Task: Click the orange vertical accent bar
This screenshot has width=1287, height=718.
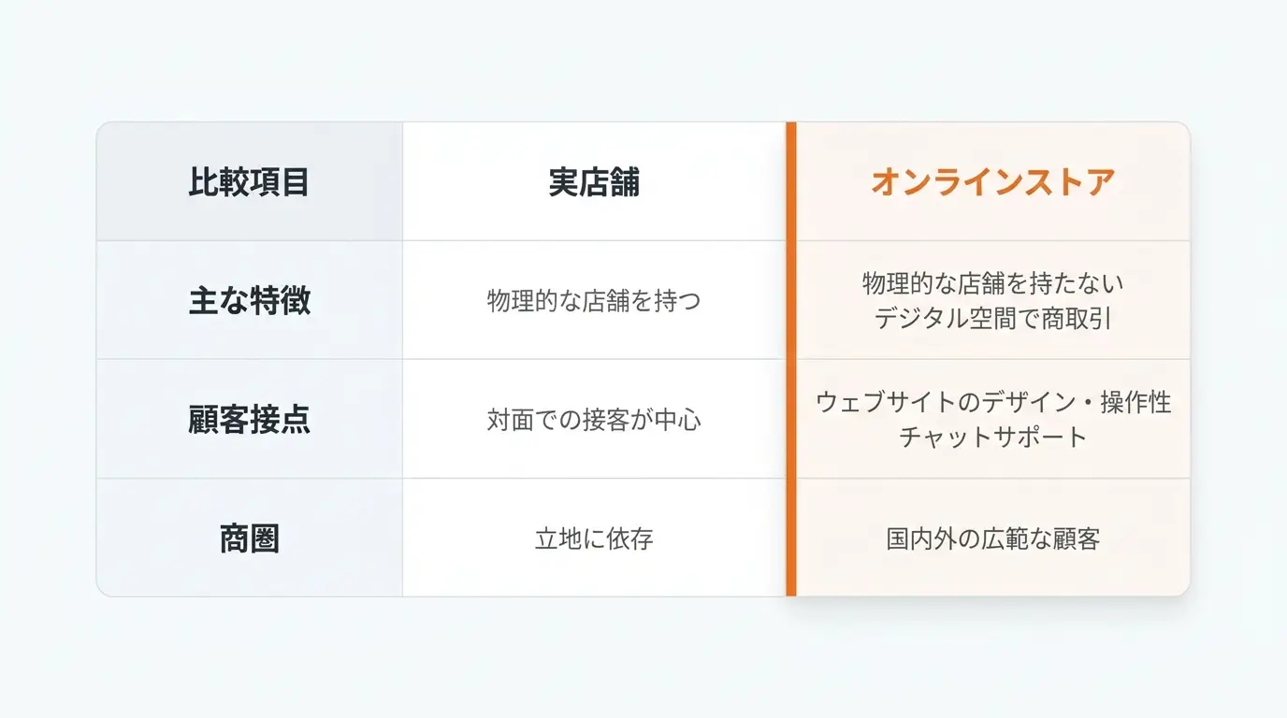Action: (790, 359)
